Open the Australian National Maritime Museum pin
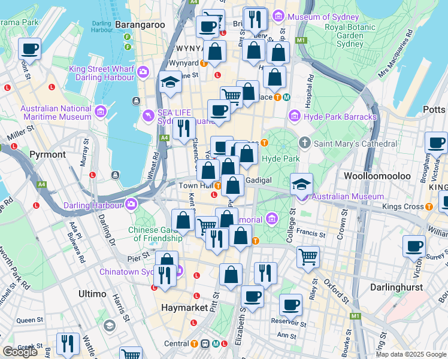 click(x=101, y=111)
